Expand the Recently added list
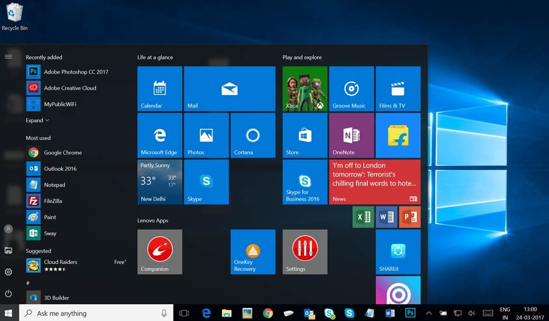549x321 pixels. coord(37,120)
